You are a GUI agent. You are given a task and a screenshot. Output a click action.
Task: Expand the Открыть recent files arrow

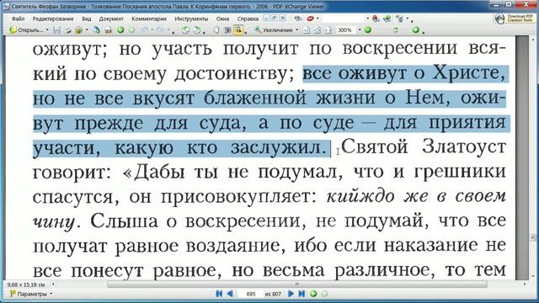47,30
